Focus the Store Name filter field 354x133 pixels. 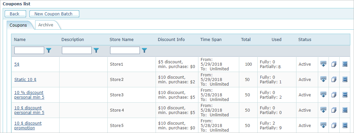(125, 50)
